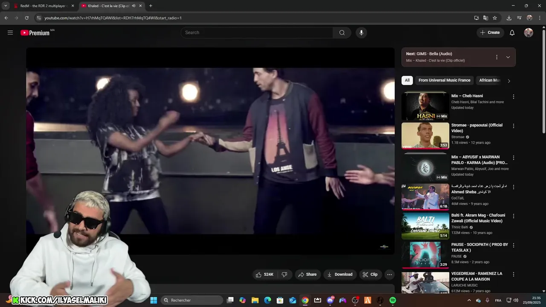The image size is (546, 307).
Task: Click the Share button
Action: point(307,275)
